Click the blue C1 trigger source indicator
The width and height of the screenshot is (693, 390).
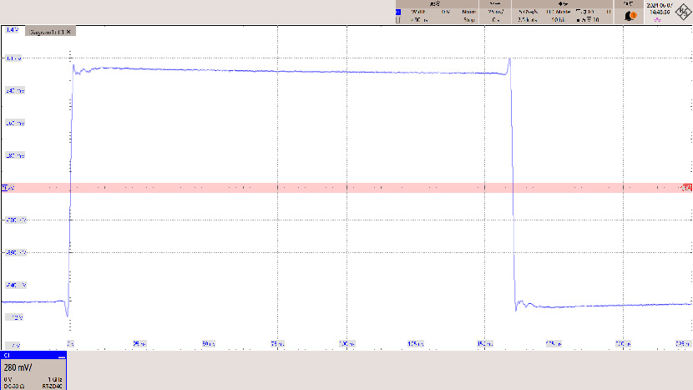click(398, 12)
